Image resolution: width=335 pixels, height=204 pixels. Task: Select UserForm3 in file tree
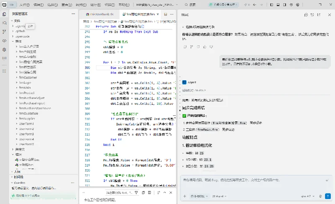pyautogui.click(x=26, y=134)
